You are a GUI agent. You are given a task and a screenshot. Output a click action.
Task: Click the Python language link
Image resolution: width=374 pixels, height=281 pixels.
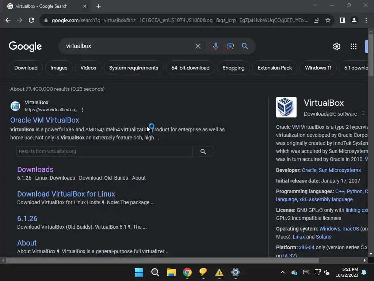[x=354, y=191]
